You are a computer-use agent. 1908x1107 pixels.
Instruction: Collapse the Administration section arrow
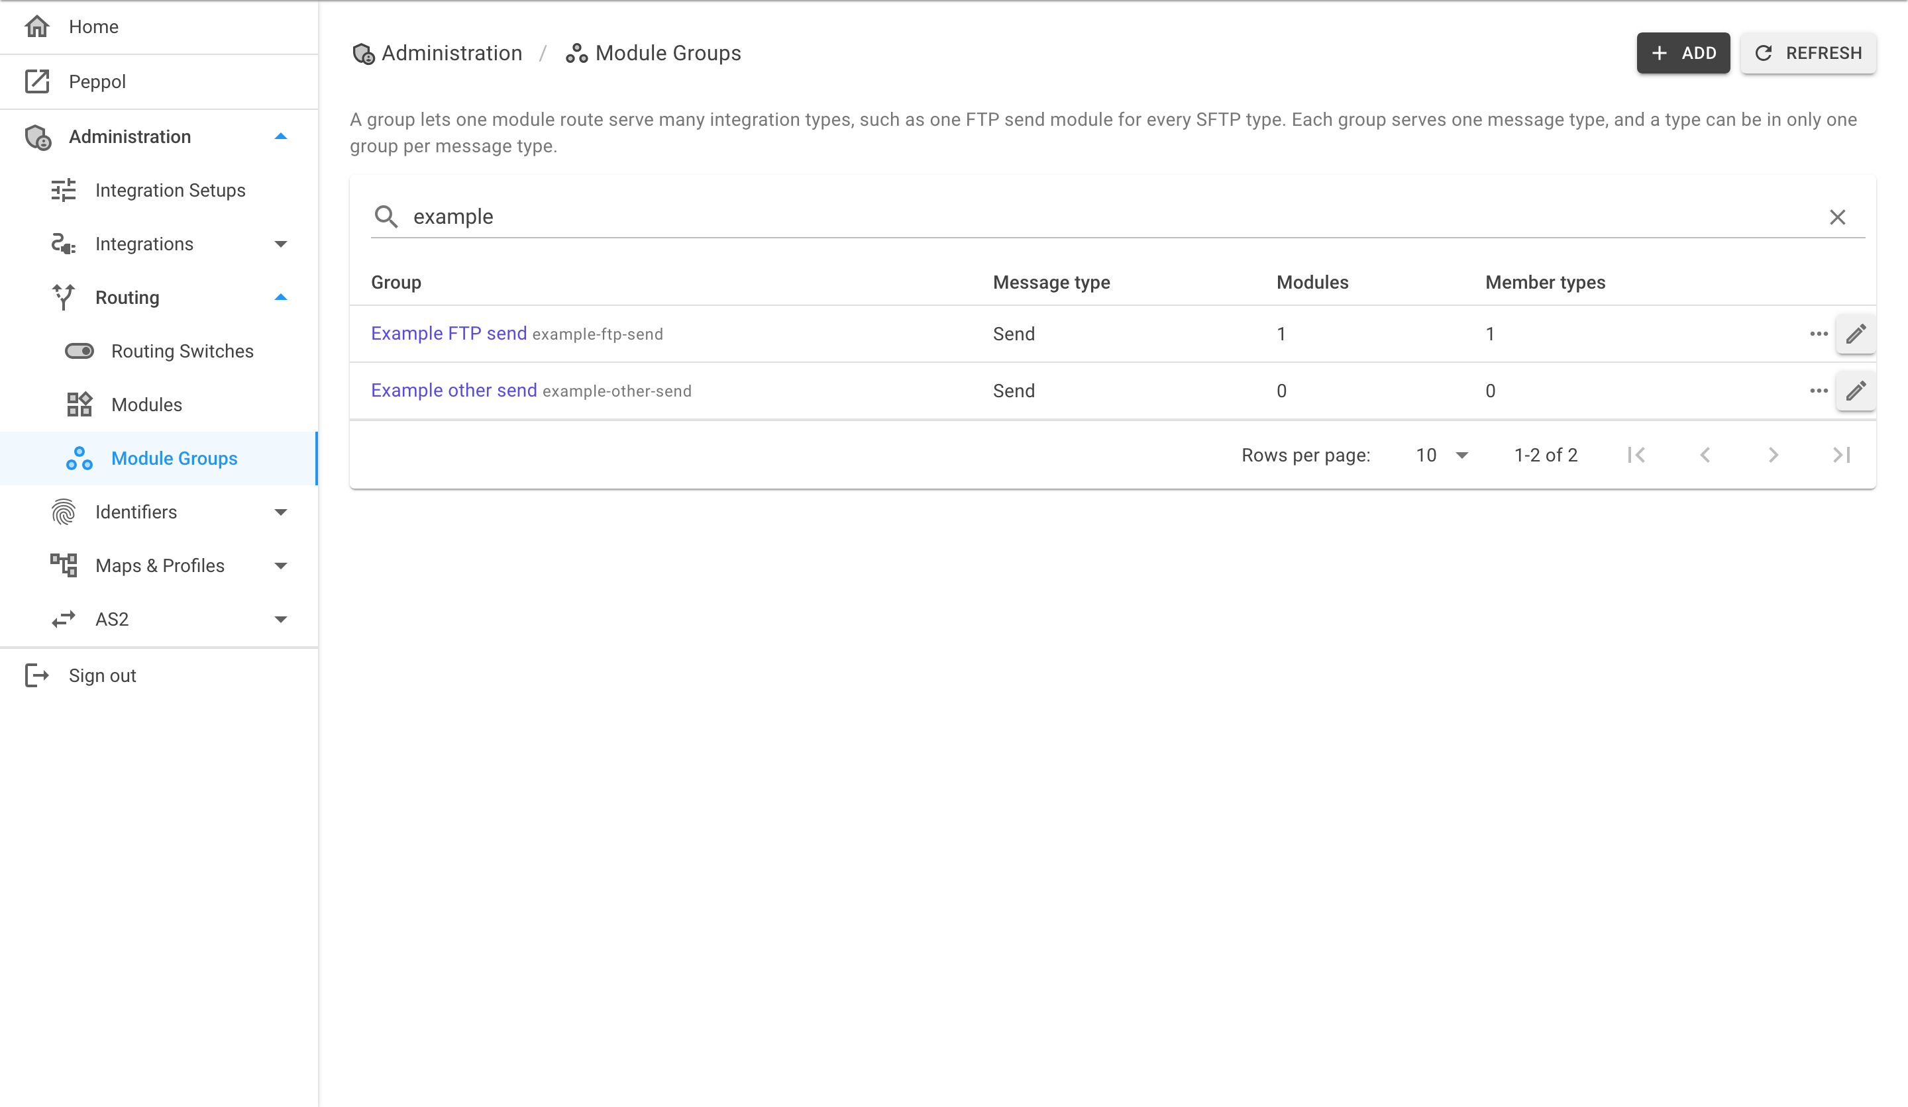(x=281, y=137)
